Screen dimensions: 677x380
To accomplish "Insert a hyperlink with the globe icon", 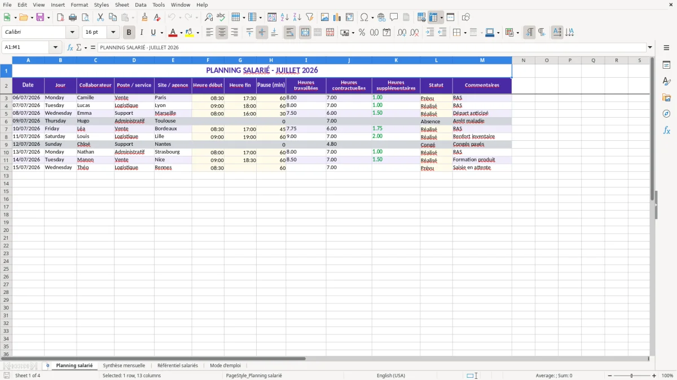I will 382,17.
